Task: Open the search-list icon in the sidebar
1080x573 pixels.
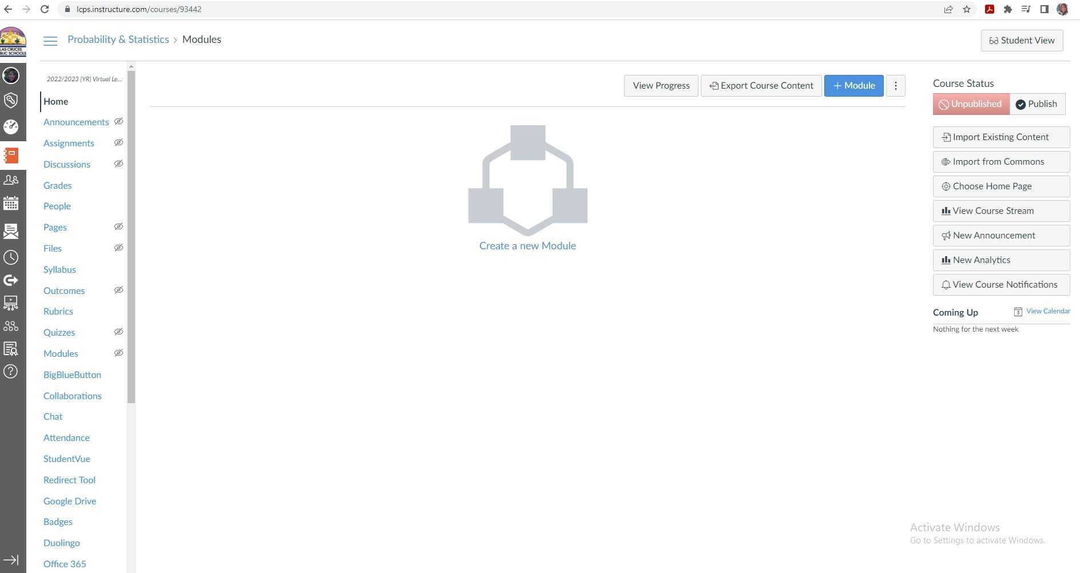Action: [x=11, y=349]
